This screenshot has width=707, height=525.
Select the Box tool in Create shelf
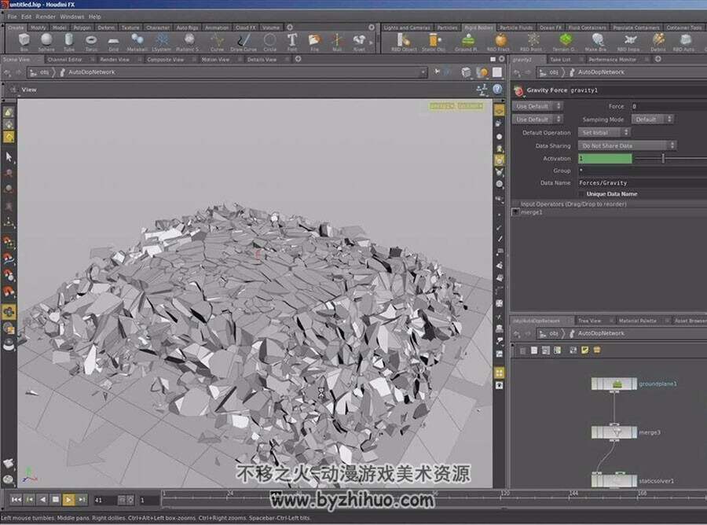(24, 42)
